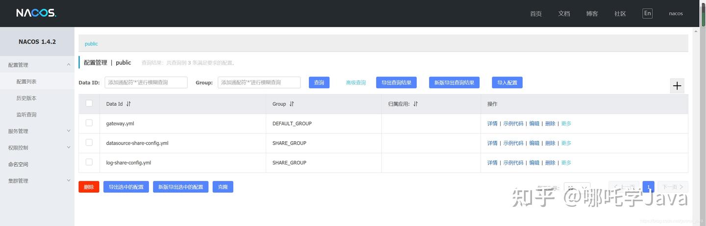Click 编辑 for datasource-share-config.yml
The image size is (706, 226).
point(534,143)
